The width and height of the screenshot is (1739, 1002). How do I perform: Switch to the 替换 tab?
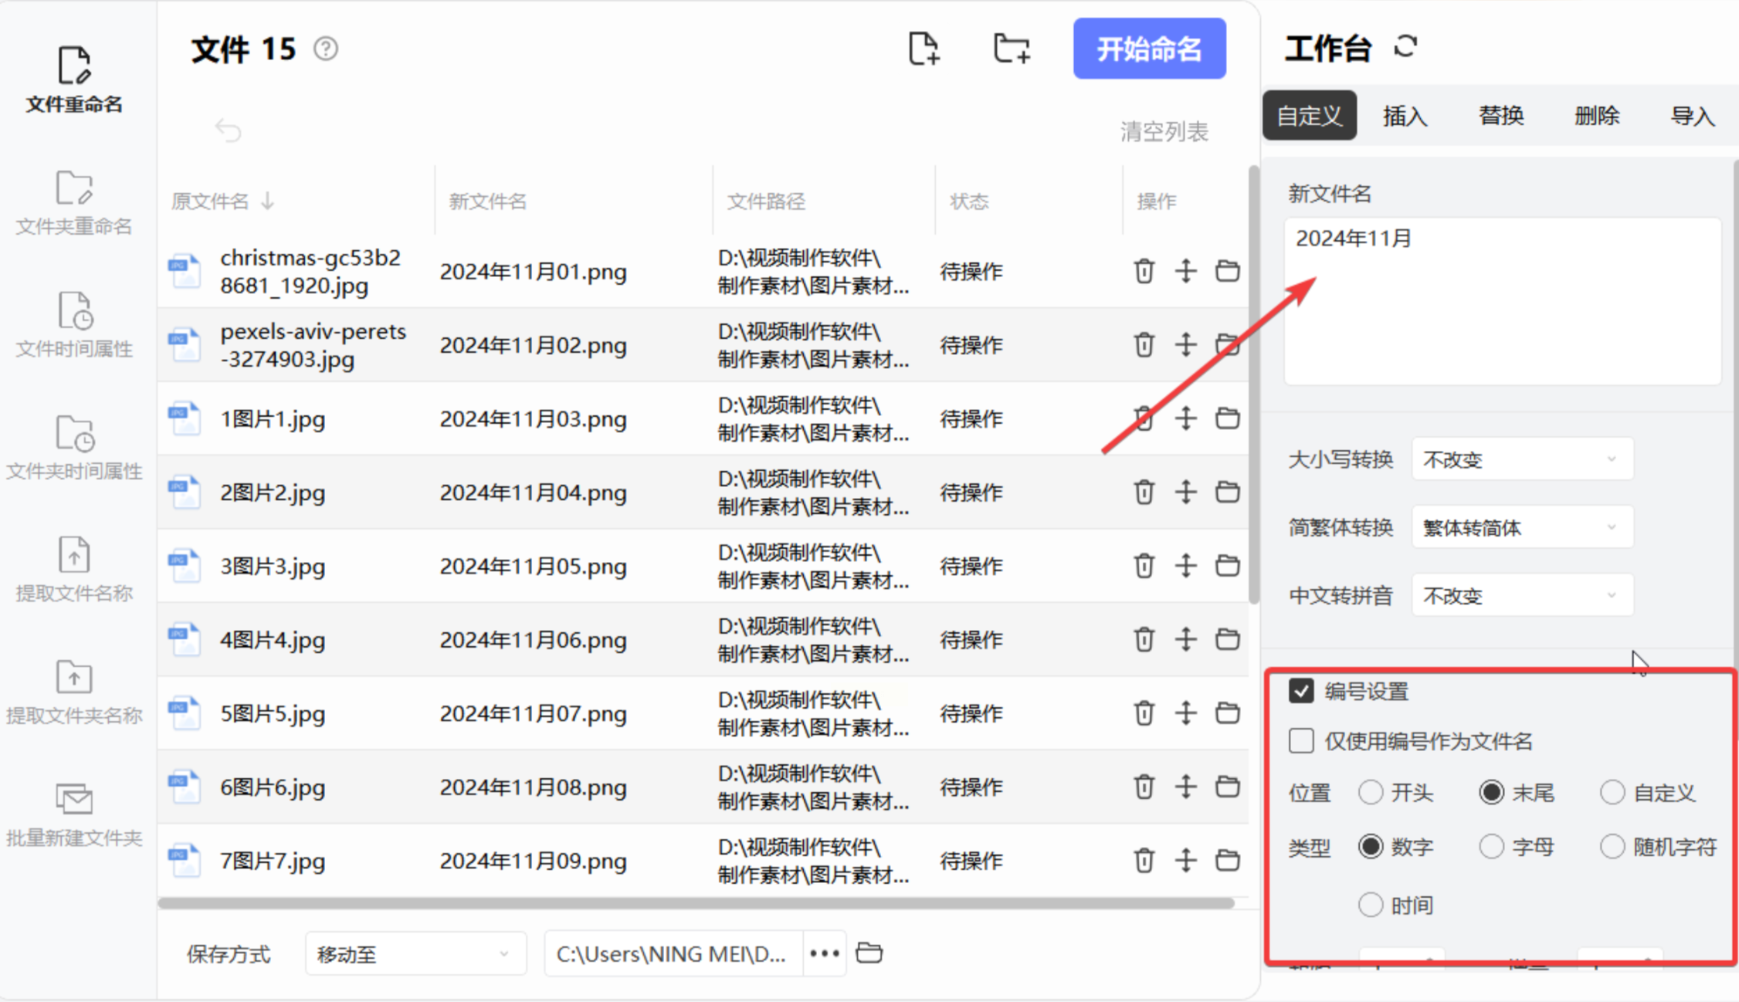click(x=1500, y=116)
